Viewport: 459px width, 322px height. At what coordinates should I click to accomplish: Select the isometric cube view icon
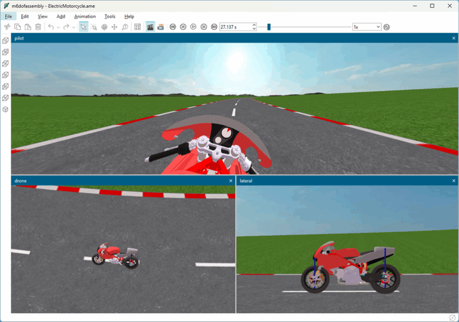pyautogui.click(x=6, y=110)
